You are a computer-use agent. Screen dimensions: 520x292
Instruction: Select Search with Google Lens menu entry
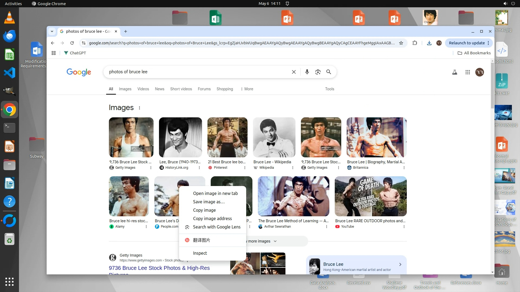pos(216,227)
